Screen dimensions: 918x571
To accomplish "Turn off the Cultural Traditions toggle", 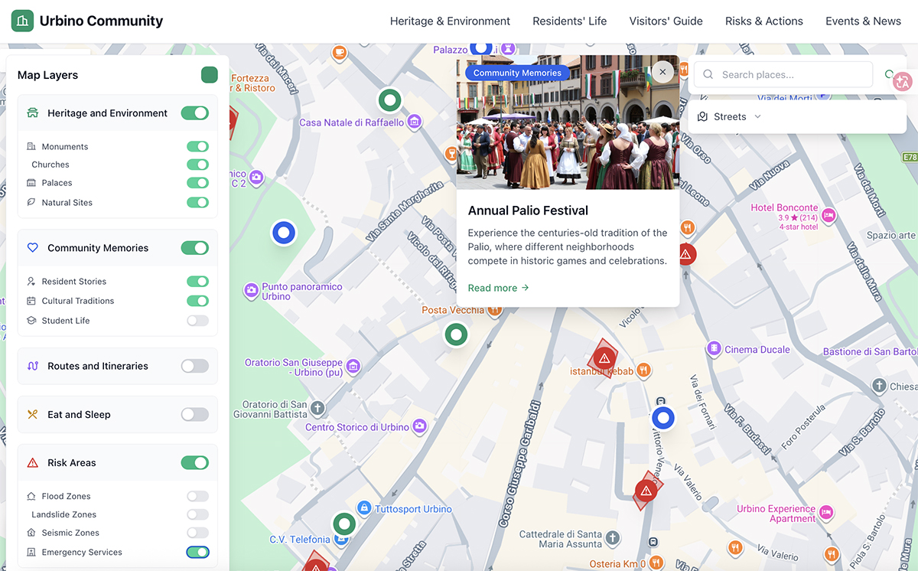I will pyautogui.click(x=198, y=301).
